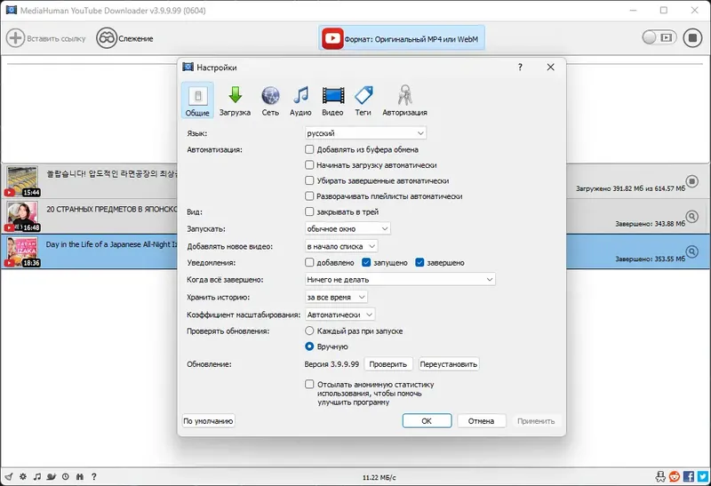
Task: Toggle the snail speed limit icon
Action: pos(52,476)
